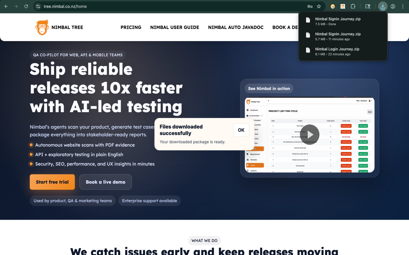
Task: Open the 5.7 MB Nimbal SignIn Journey.zip download
Action: click(x=343, y=36)
